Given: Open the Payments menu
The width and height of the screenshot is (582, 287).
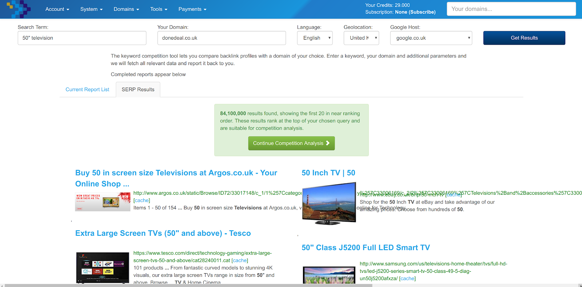Looking at the screenshot, I should pyautogui.click(x=192, y=9).
